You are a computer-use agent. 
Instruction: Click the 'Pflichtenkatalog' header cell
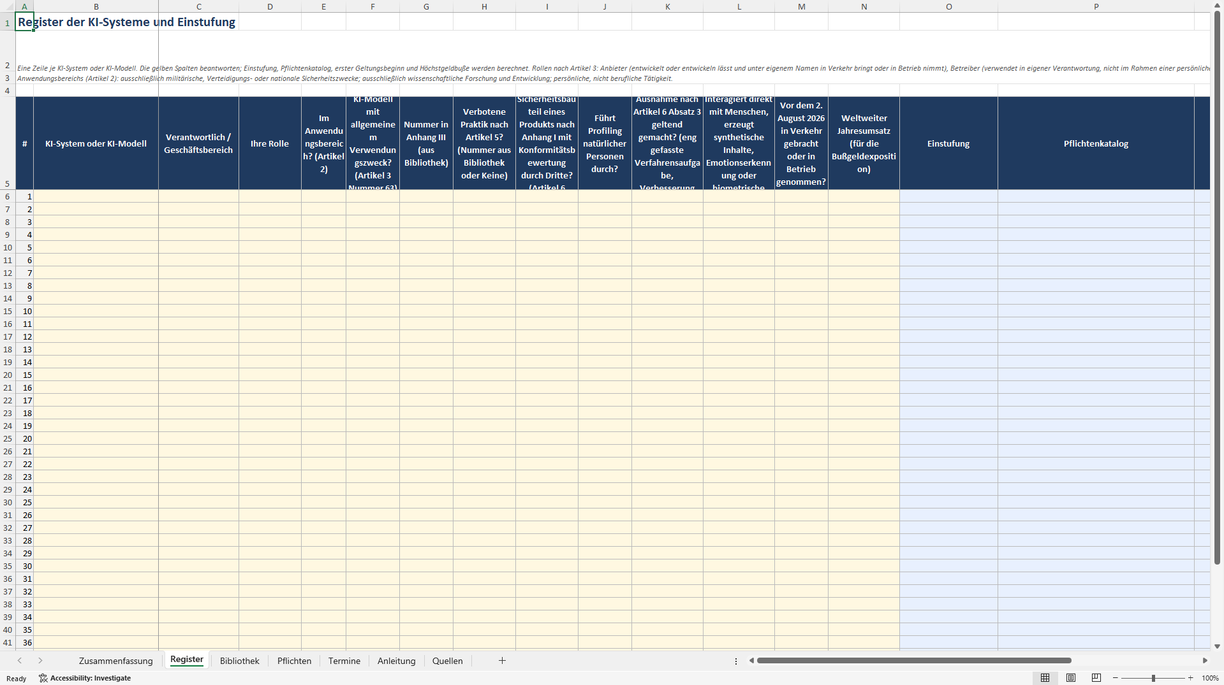[x=1096, y=143]
